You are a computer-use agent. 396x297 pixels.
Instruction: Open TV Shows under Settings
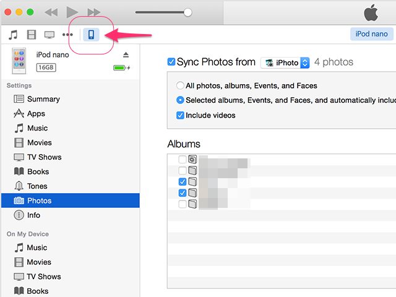tap(70, 157)
